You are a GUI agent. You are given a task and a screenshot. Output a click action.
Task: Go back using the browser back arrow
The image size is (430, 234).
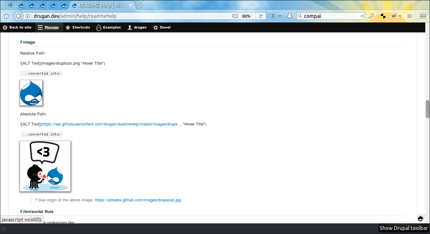(x=19, y=16)
